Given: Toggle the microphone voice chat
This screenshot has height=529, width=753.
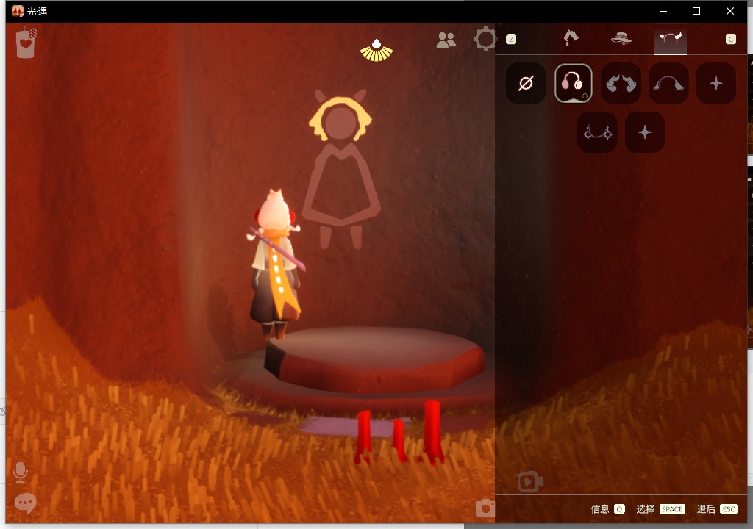Looking at the screenshot, I should (x=20, y=472).
